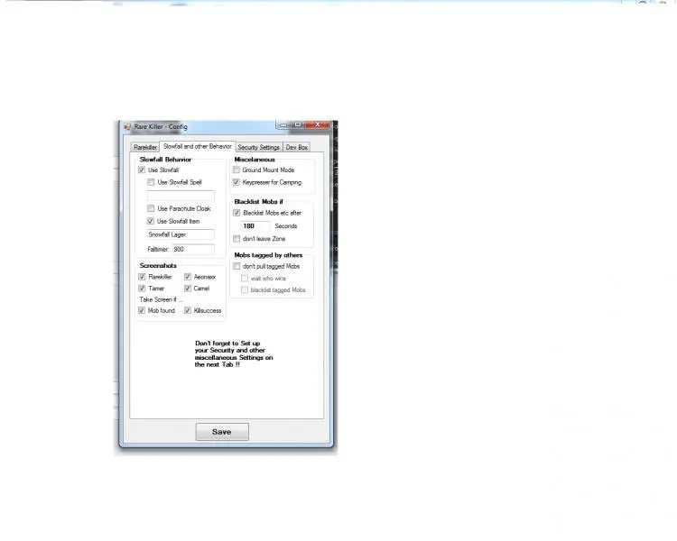Select the Dev Box tab
This screenshot has height=541, width=677.
pos(296,147)
